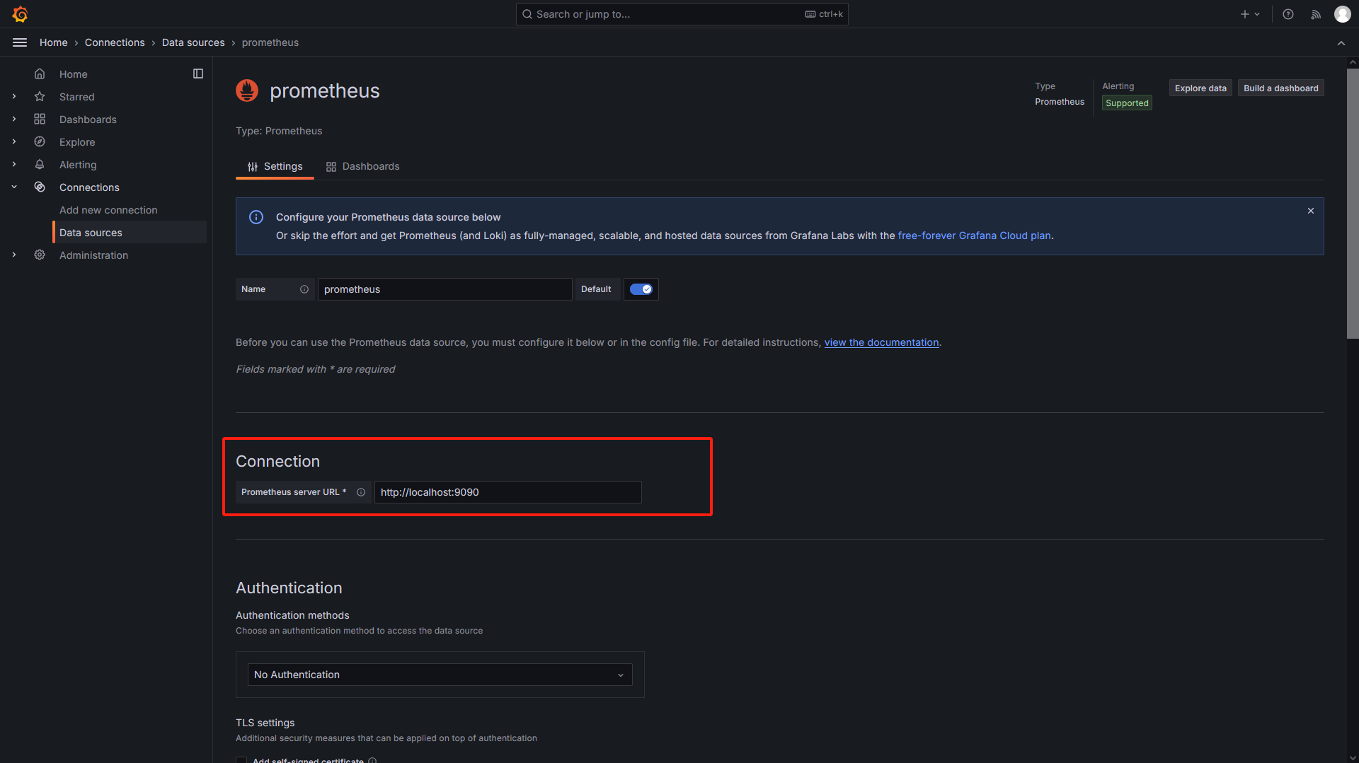Click the search magnifier icon
1359x763 pixels.
[527, 14]
